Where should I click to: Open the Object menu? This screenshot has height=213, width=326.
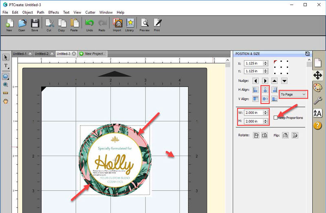point(27,13)
